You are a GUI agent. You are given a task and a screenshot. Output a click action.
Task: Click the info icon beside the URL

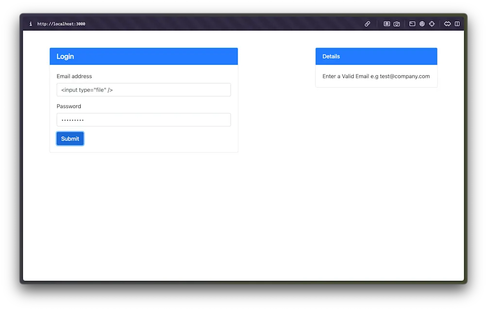(x=31, y=23)
